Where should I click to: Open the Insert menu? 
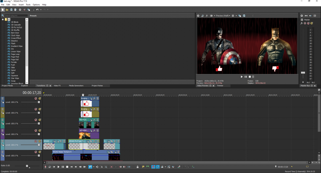(x=21, y=5)
